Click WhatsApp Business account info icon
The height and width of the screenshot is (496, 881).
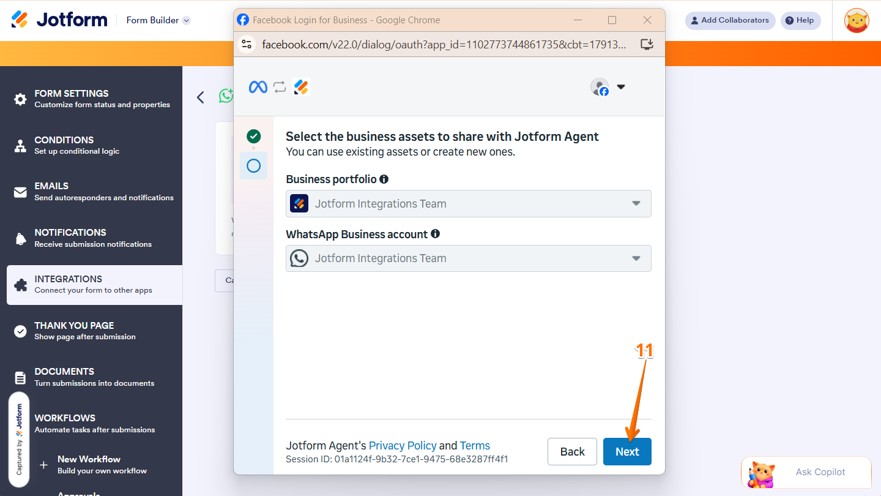pyautogui.click(x=435, y=234)
